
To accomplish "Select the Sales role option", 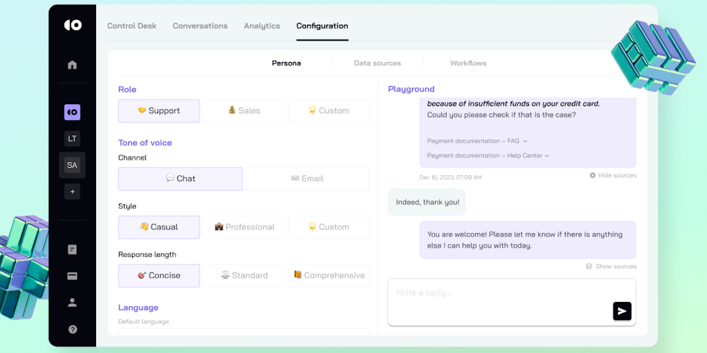I will 244,111.
